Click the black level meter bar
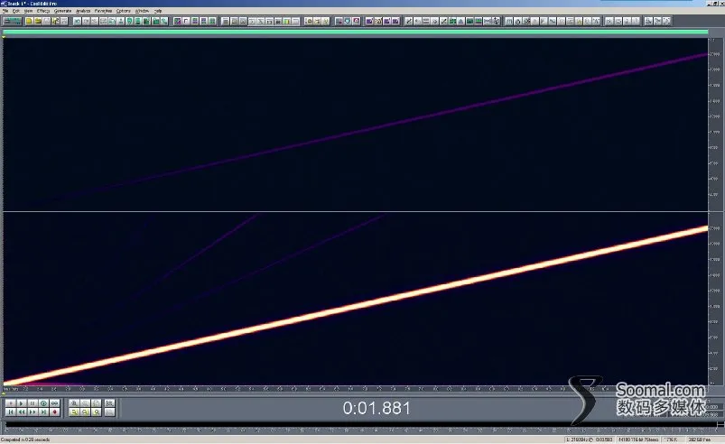Viewport: 725px width, 444px height. (360, 423)
